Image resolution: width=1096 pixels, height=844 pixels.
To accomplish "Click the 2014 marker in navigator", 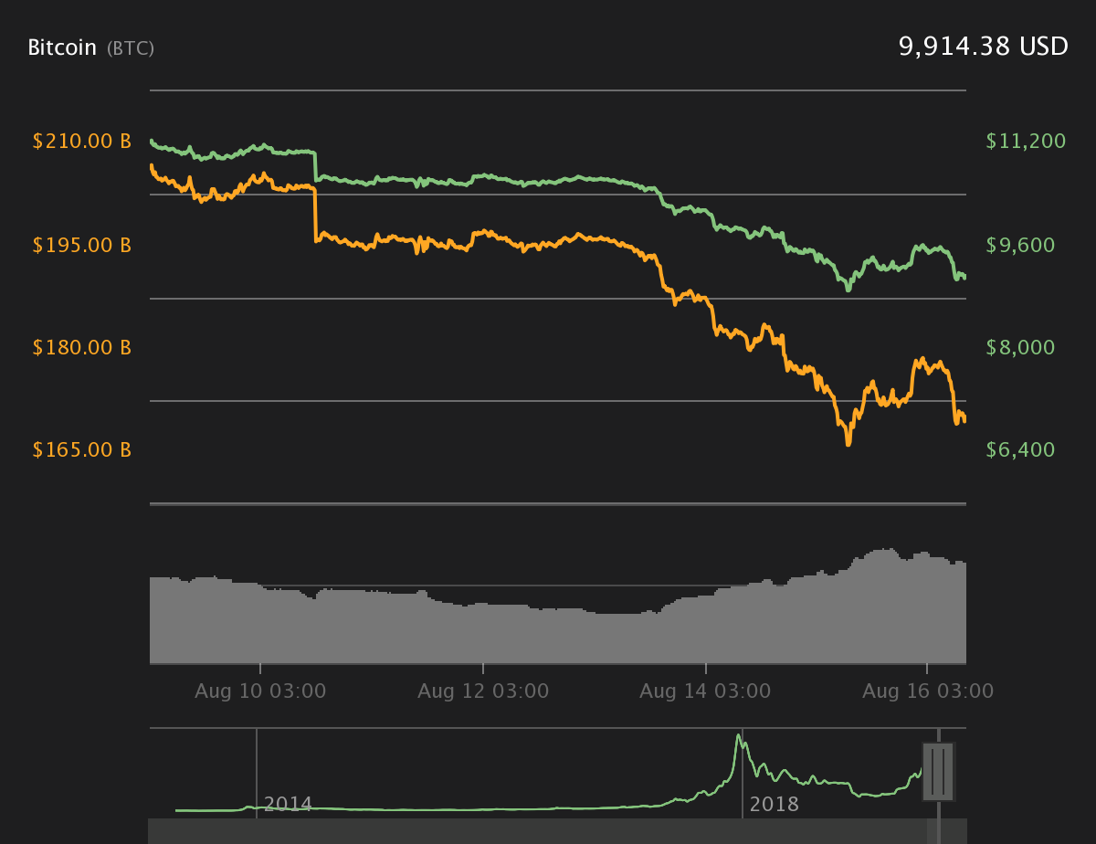I will coord(288,805).
